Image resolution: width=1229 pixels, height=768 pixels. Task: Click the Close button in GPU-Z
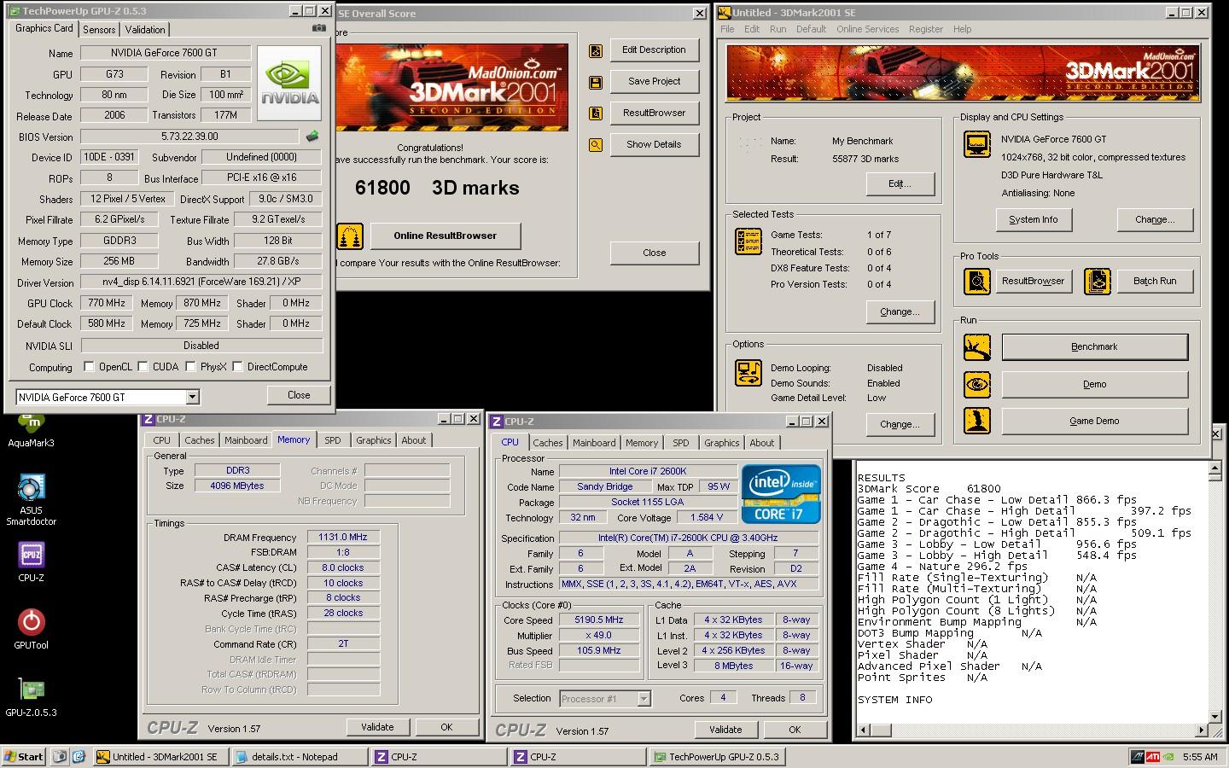tap(299, 395)
